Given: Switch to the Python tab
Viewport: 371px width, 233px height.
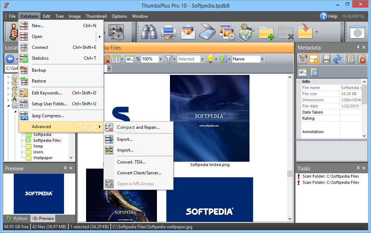Looking at the screenshot, I should (17, 218).
